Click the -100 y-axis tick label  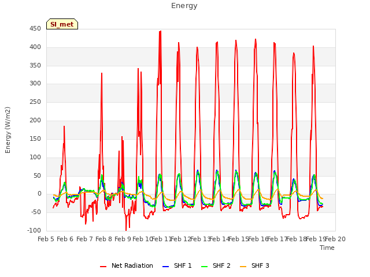(x=34, y=231)
